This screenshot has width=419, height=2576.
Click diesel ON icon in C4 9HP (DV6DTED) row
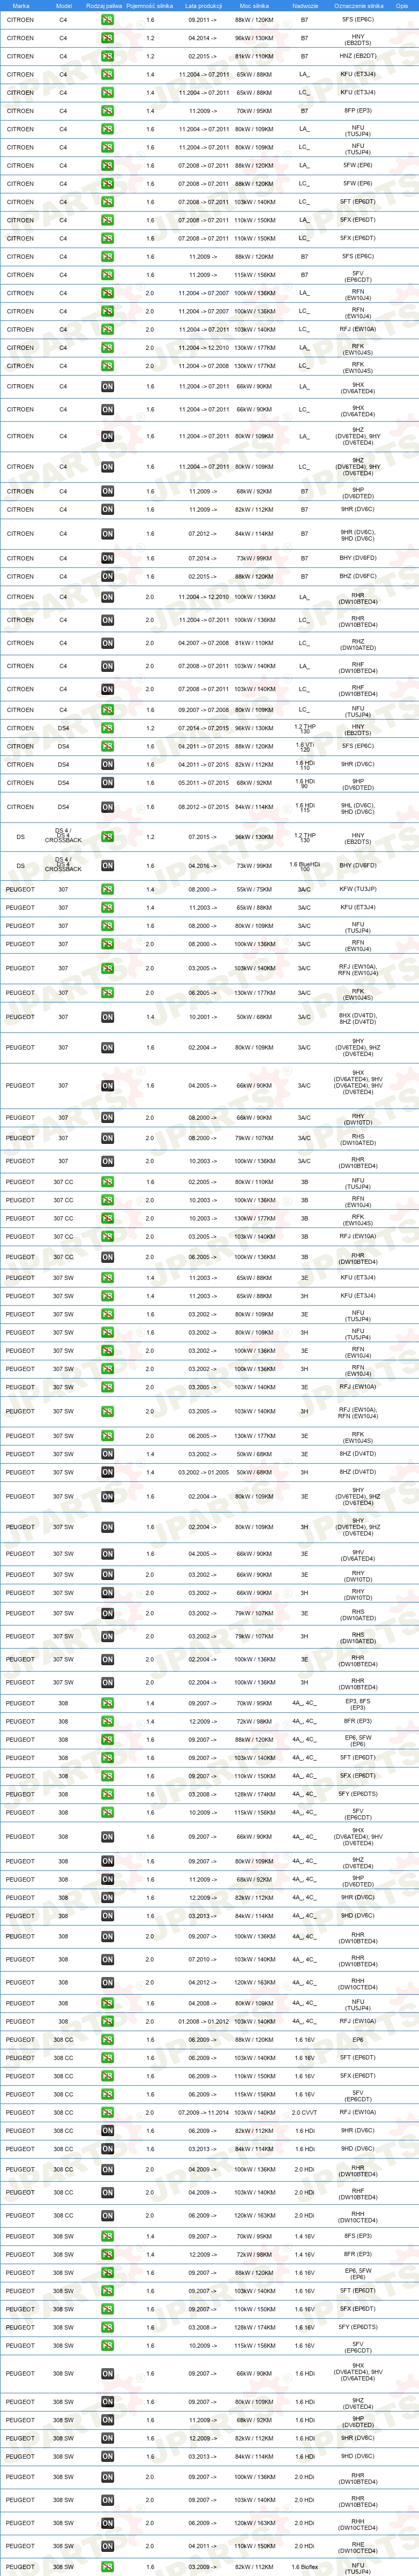click(107, 491)
